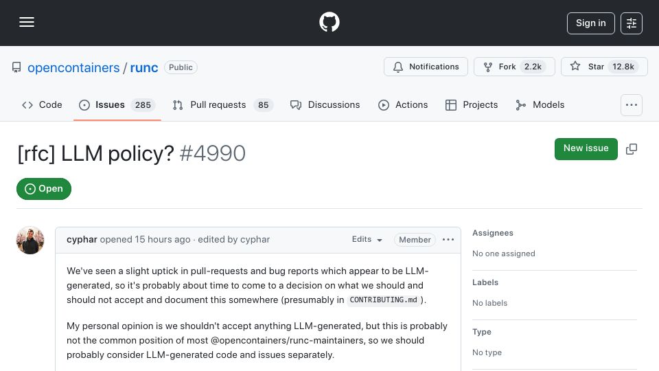Switch to the Issues tab
This screenshot has width=659, height=371.
click(117, 104)
